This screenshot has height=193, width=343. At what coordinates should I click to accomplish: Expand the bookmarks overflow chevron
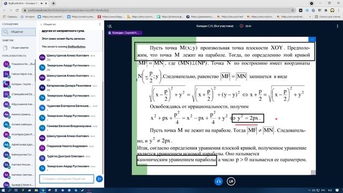pos(310,17)
